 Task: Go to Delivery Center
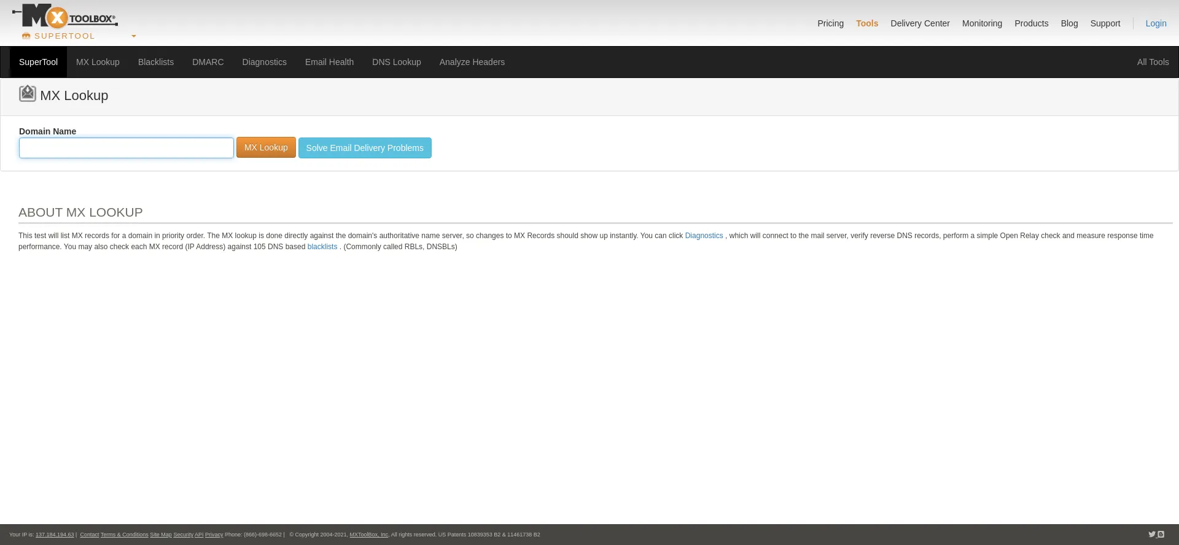[x=920, y=23]
